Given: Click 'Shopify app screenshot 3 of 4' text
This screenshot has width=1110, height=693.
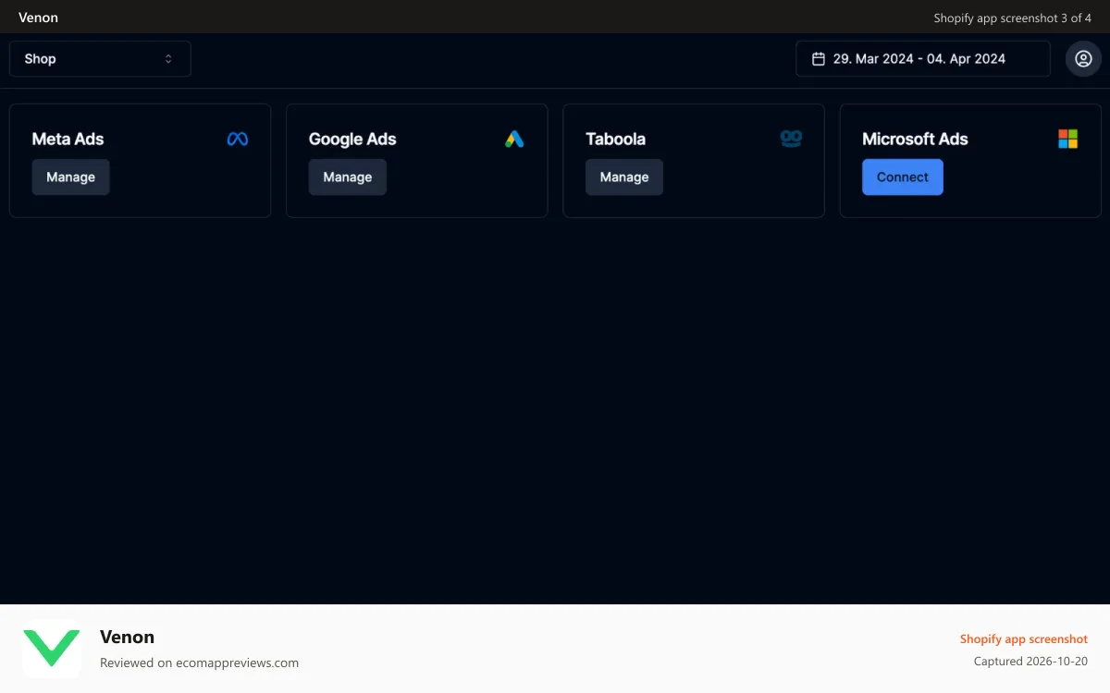Looking at the screenshot, I should (x=1013, y=18).
